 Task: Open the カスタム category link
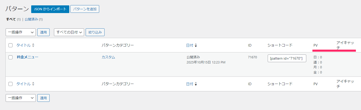pyautogui.click(x=108, y=57)
